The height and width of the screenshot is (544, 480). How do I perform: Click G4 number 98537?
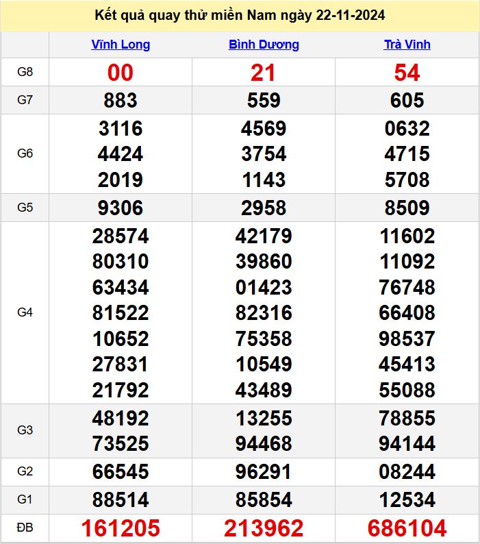[x=407, y=338]
